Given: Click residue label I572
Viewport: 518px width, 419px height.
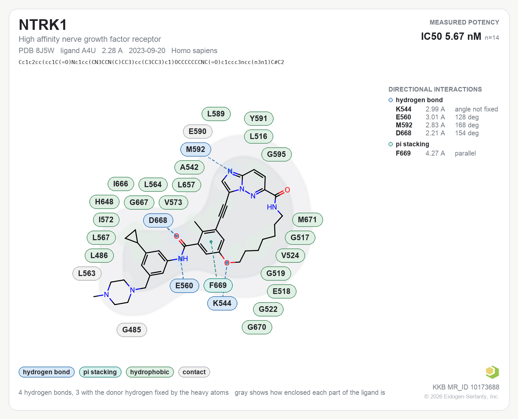Looking at the screenshot, I should (106, 220).
